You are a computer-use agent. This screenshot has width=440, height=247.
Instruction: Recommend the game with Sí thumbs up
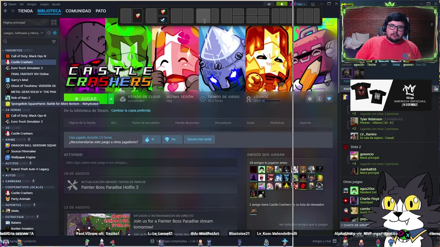pos(151,139)
